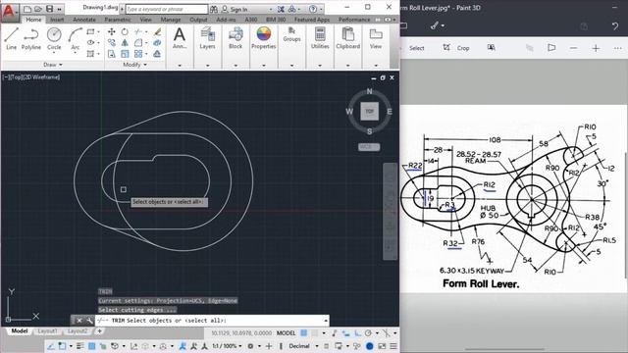Click the Paint 3D zoom out minus button
This screenshot has width=628, height=353.
coord(573,48)
